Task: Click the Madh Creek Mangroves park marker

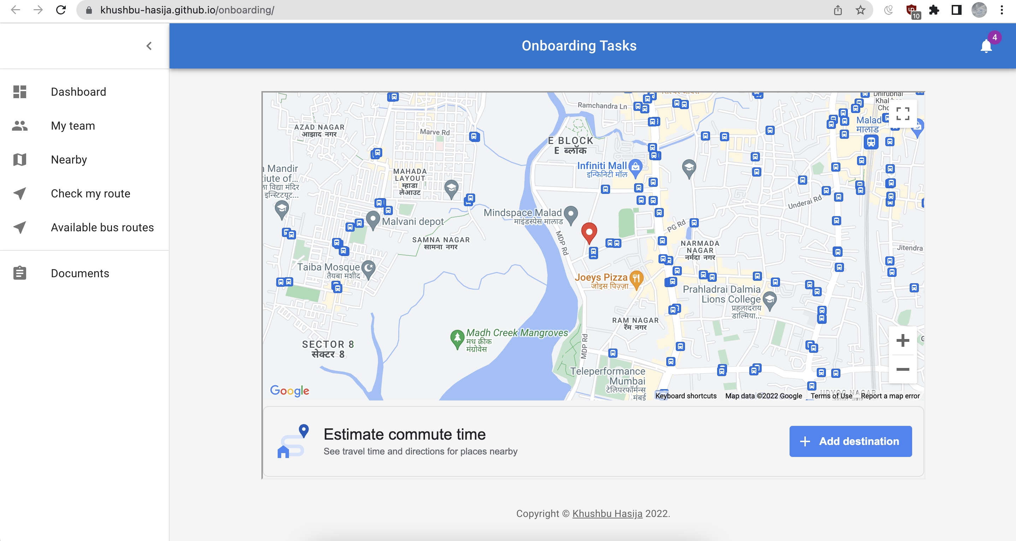Action: click(457, 338)
